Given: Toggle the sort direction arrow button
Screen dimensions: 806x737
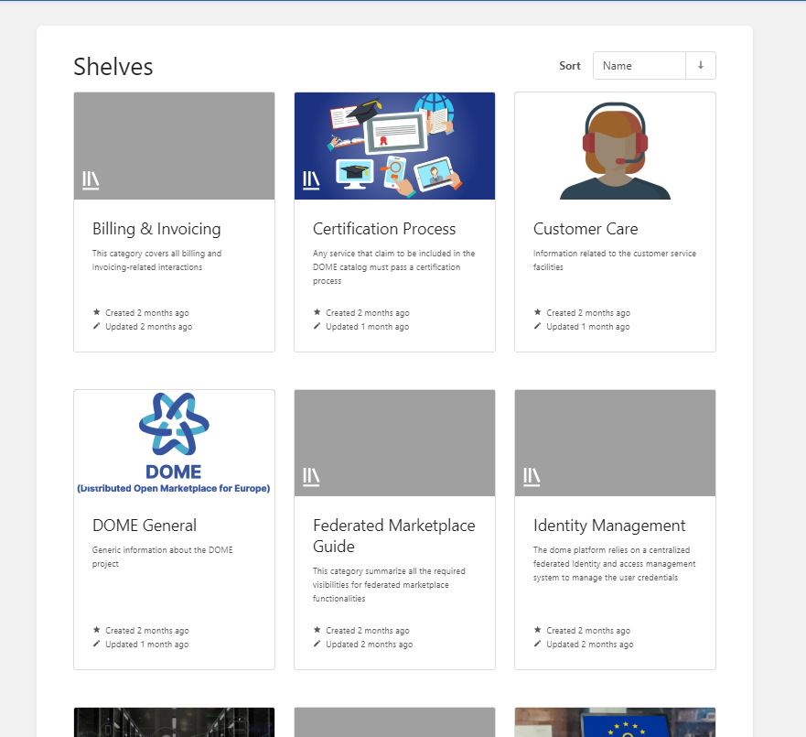Looking at the screenshot, I should pyautogui.click(x=701, y=66).
